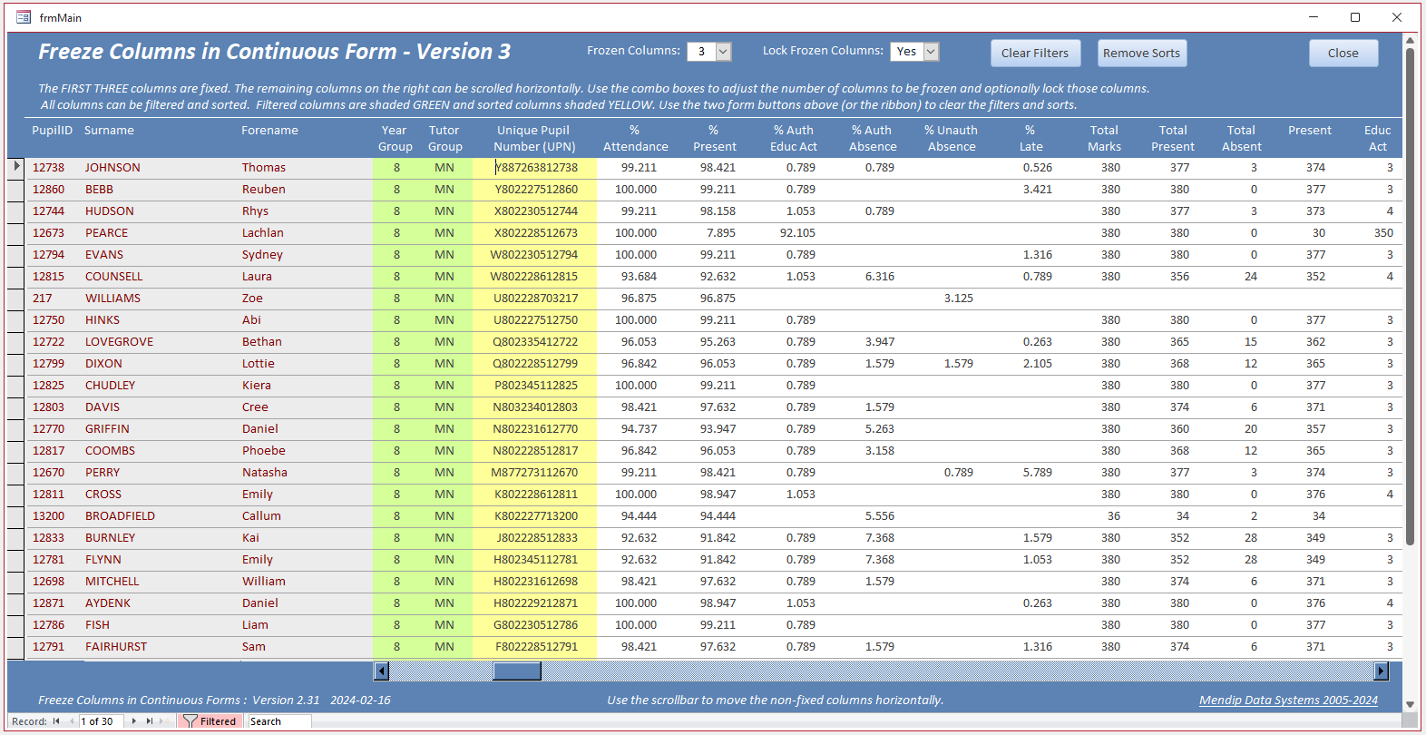This screenshot has width=1426, height=735.
Task: Click the Forename column header
Action: pyautogui.click(x=269, y=131)
